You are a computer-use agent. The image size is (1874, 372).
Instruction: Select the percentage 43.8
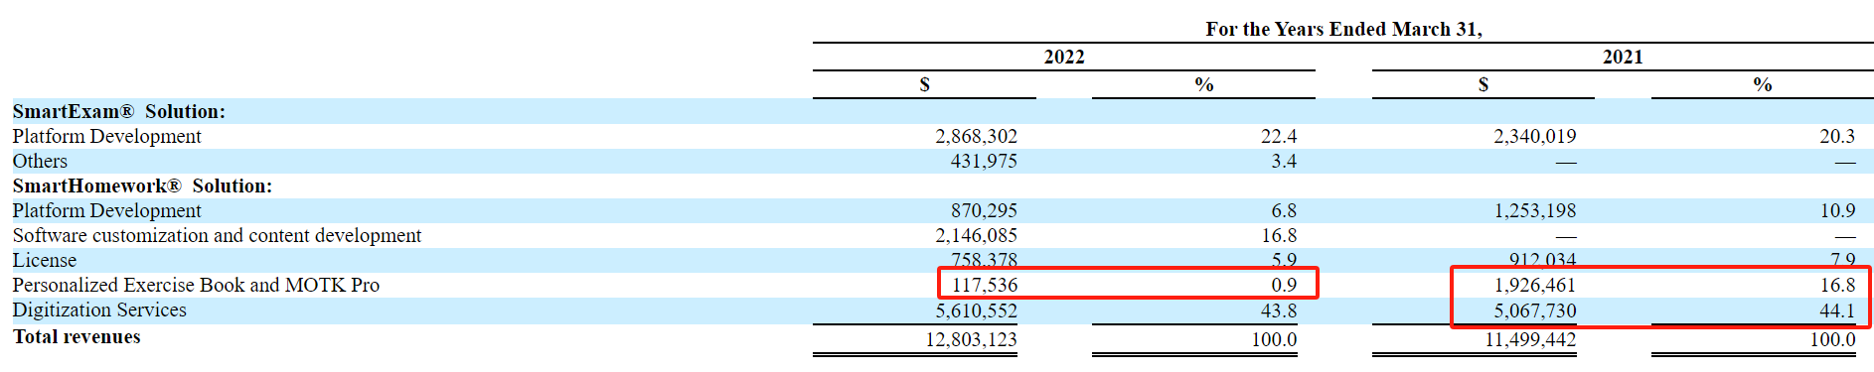pos(1279,310)
